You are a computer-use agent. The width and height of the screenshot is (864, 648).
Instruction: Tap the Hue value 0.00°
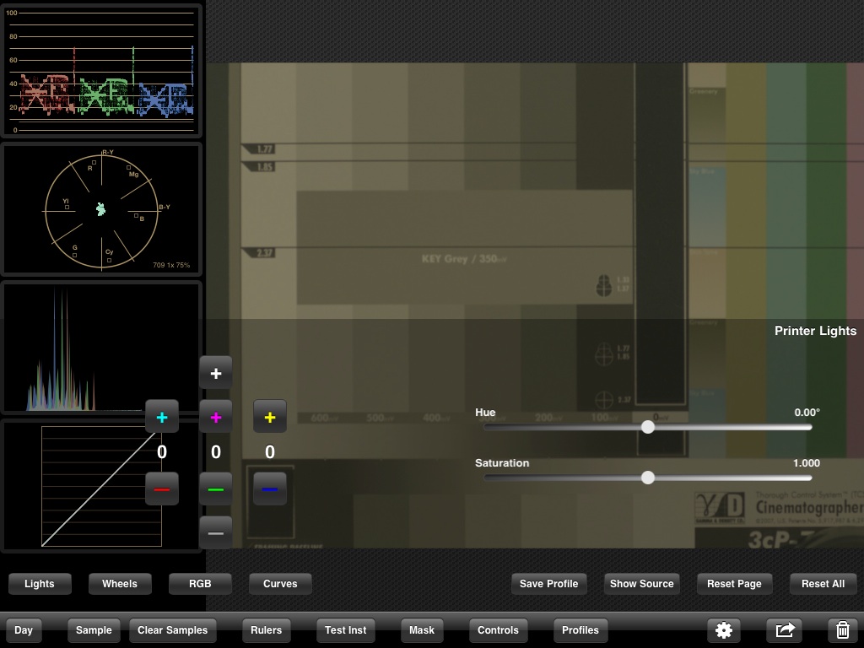807,412
